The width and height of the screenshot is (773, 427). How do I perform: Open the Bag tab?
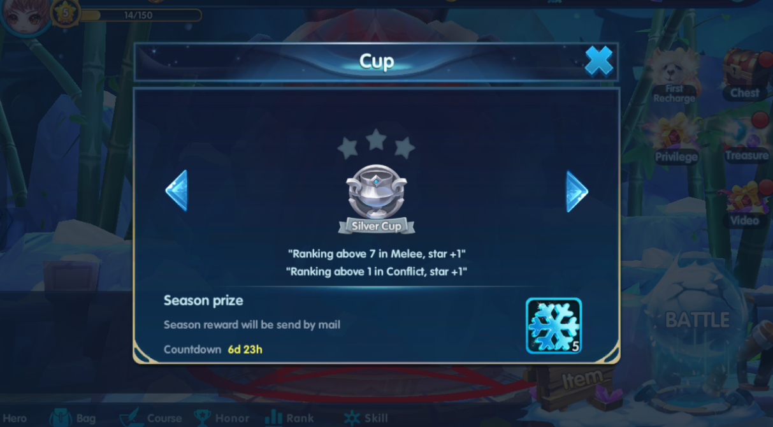pyautogui.click(x=73, y=417)
